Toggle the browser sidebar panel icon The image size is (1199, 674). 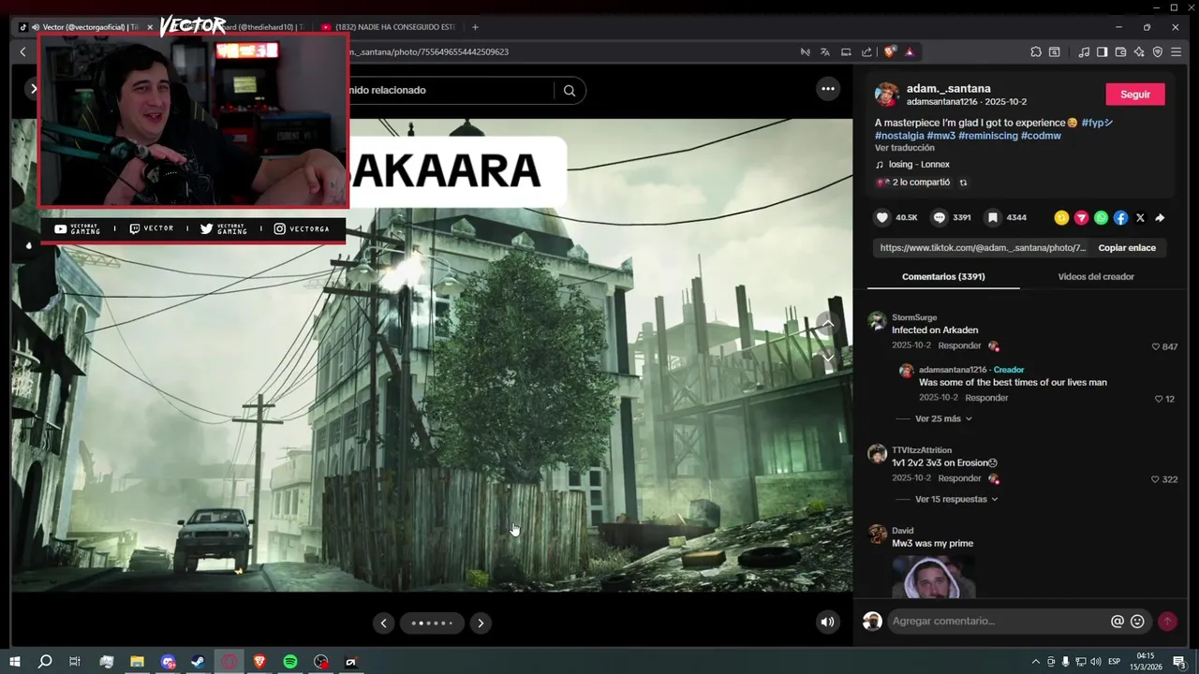pyautogui.click(x=1103, y=52)
